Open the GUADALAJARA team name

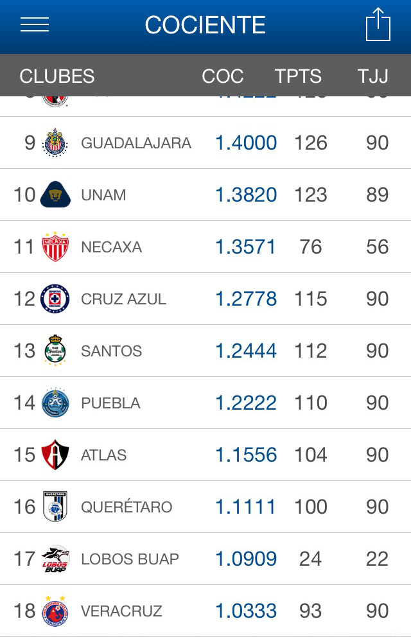click(x=136, y=143)
